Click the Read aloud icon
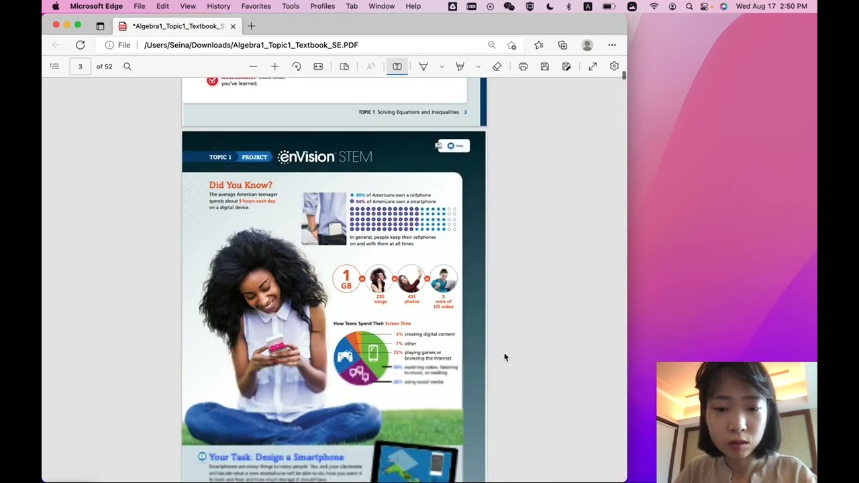The width and height of the screenshot is (859, 483). pyautogui.click(x=370, y=66)
